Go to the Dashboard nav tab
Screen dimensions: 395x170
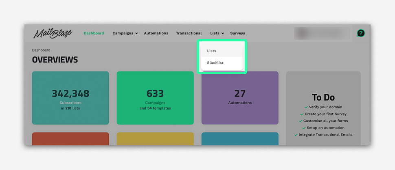coord(94,33)
